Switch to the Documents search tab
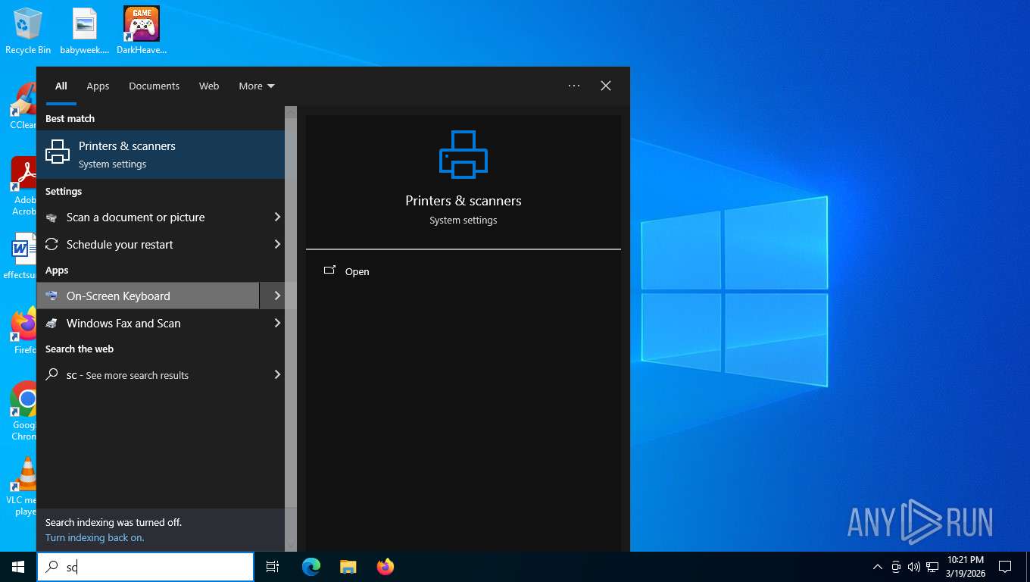 click(x=154, y=86)
